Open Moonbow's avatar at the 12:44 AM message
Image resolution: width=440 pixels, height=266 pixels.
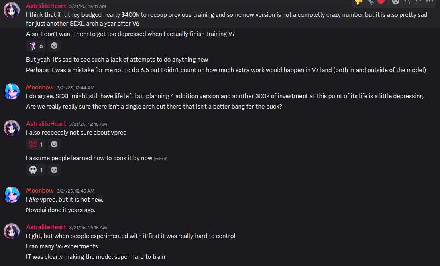(x=12, y=91)
